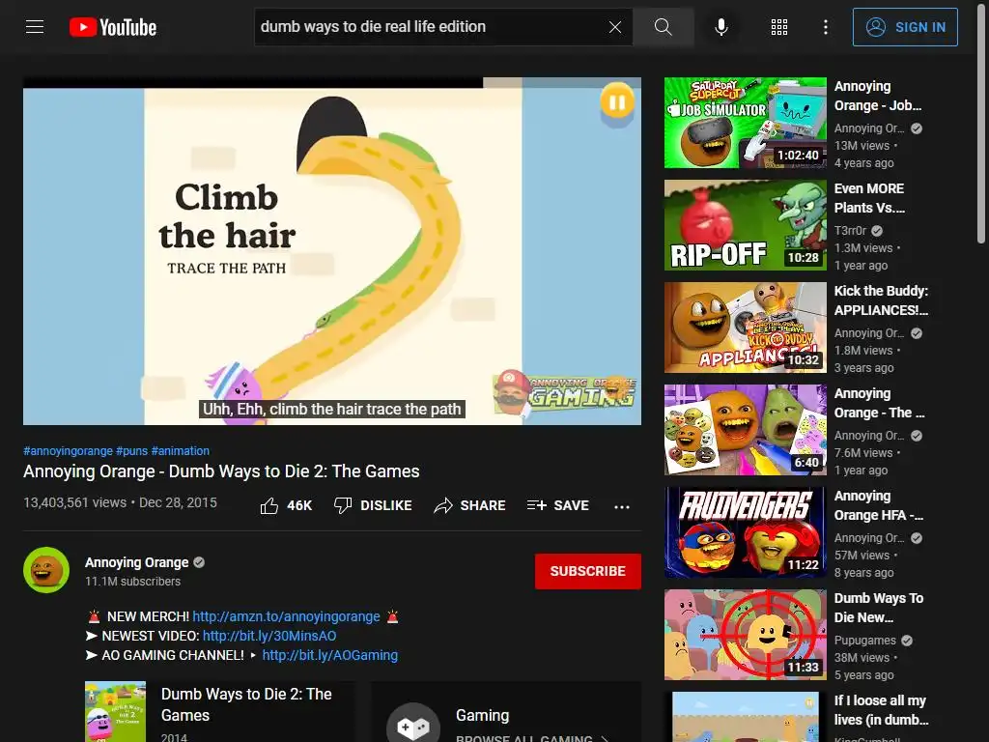Open settings three-dot menu in header
The width and height of the screenshot is (989, 742).
tap(826, 27)
